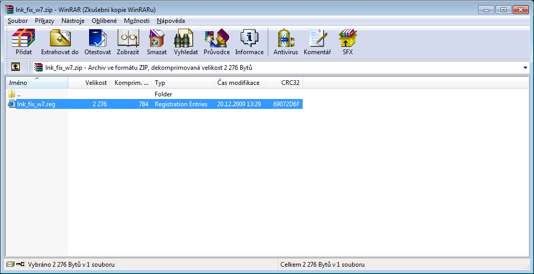Close the WinRAR window
The height and width of the screenshot is (274, 534).
pyautogui.click(x=520, y=9)
